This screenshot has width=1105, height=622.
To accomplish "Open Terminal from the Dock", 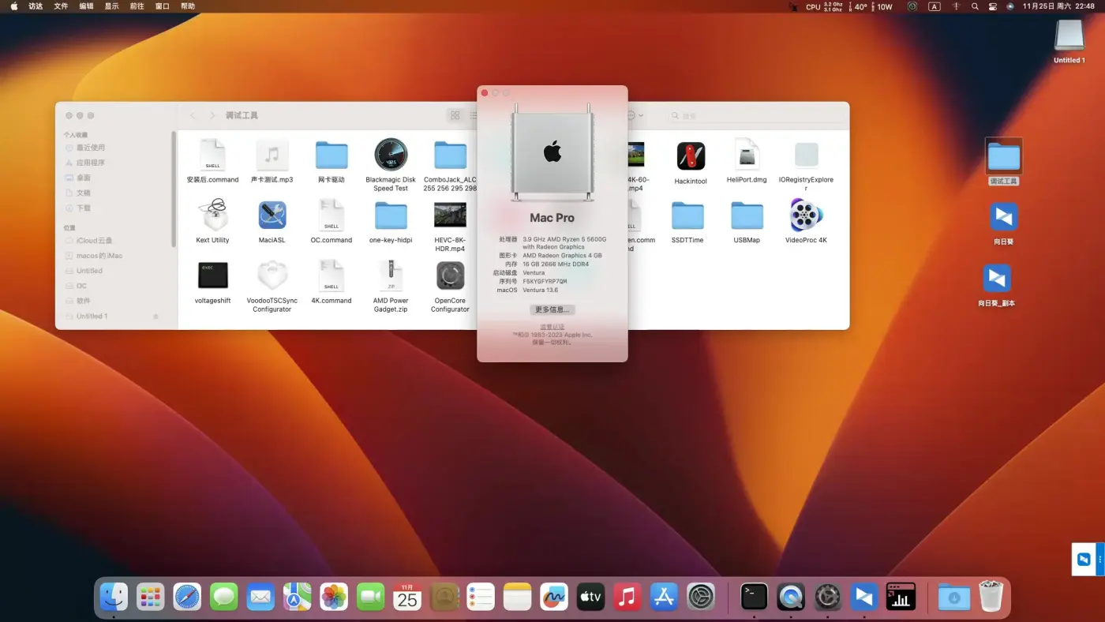I will 754,597.
